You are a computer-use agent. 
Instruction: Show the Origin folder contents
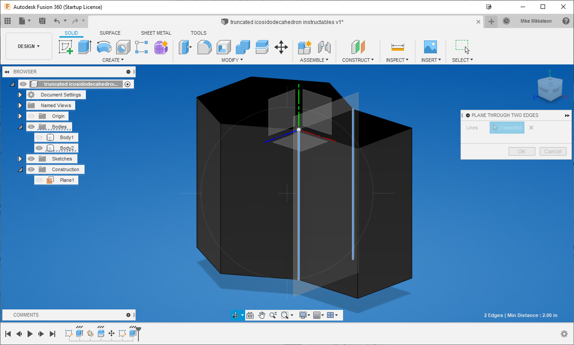pyautogui.click(x=20, y=116)
